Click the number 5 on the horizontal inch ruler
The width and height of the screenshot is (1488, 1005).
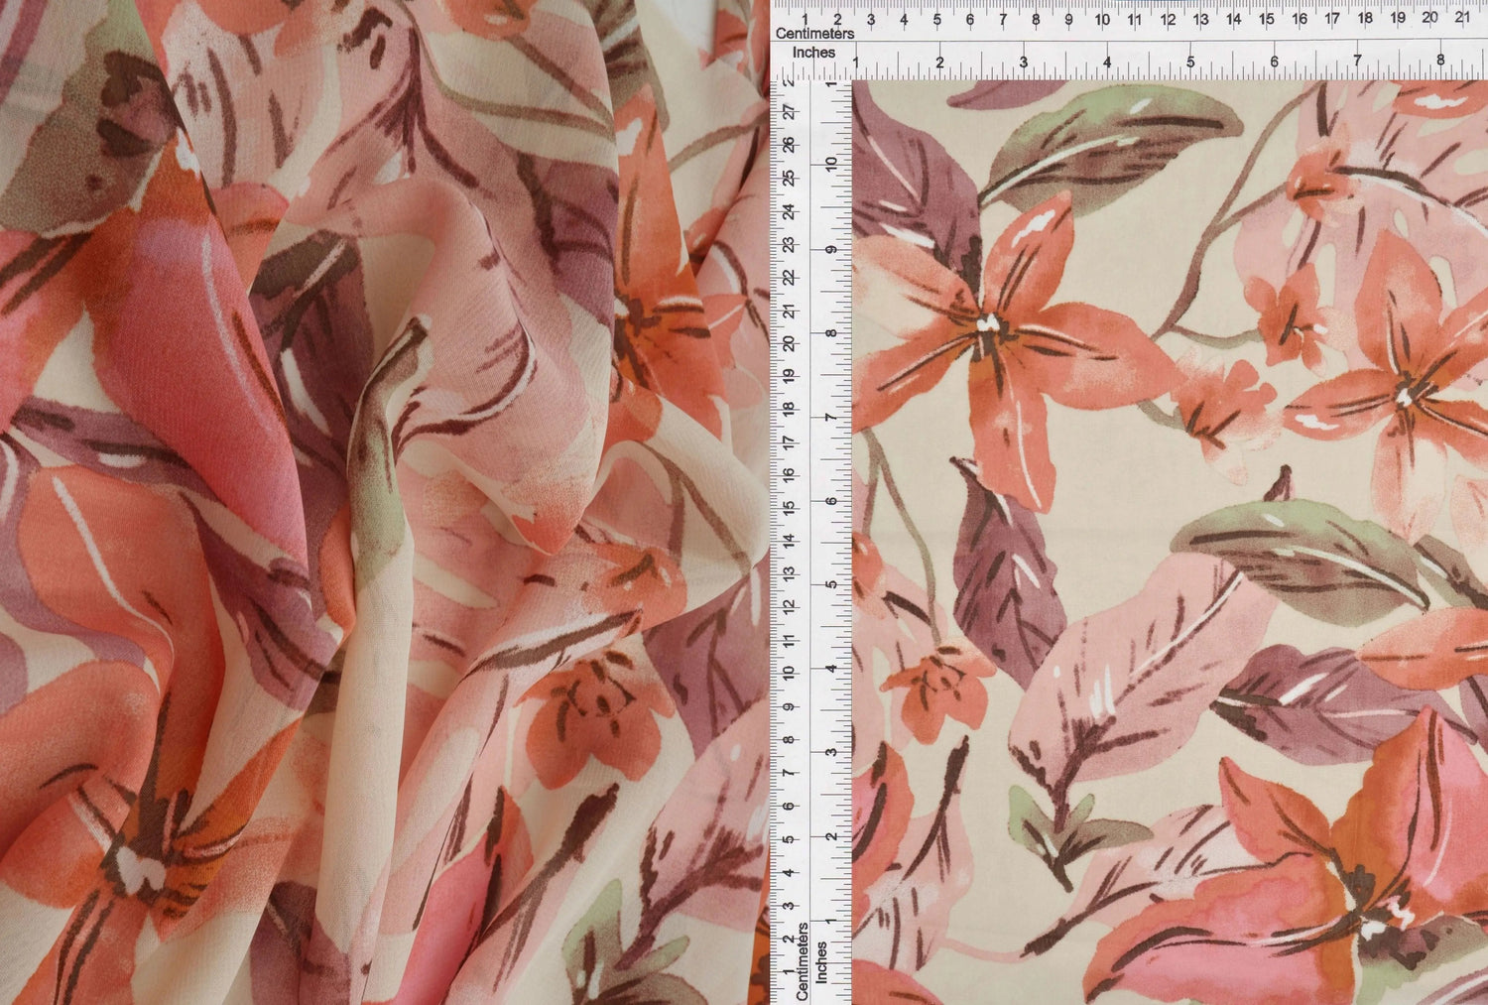[1192, 62]
